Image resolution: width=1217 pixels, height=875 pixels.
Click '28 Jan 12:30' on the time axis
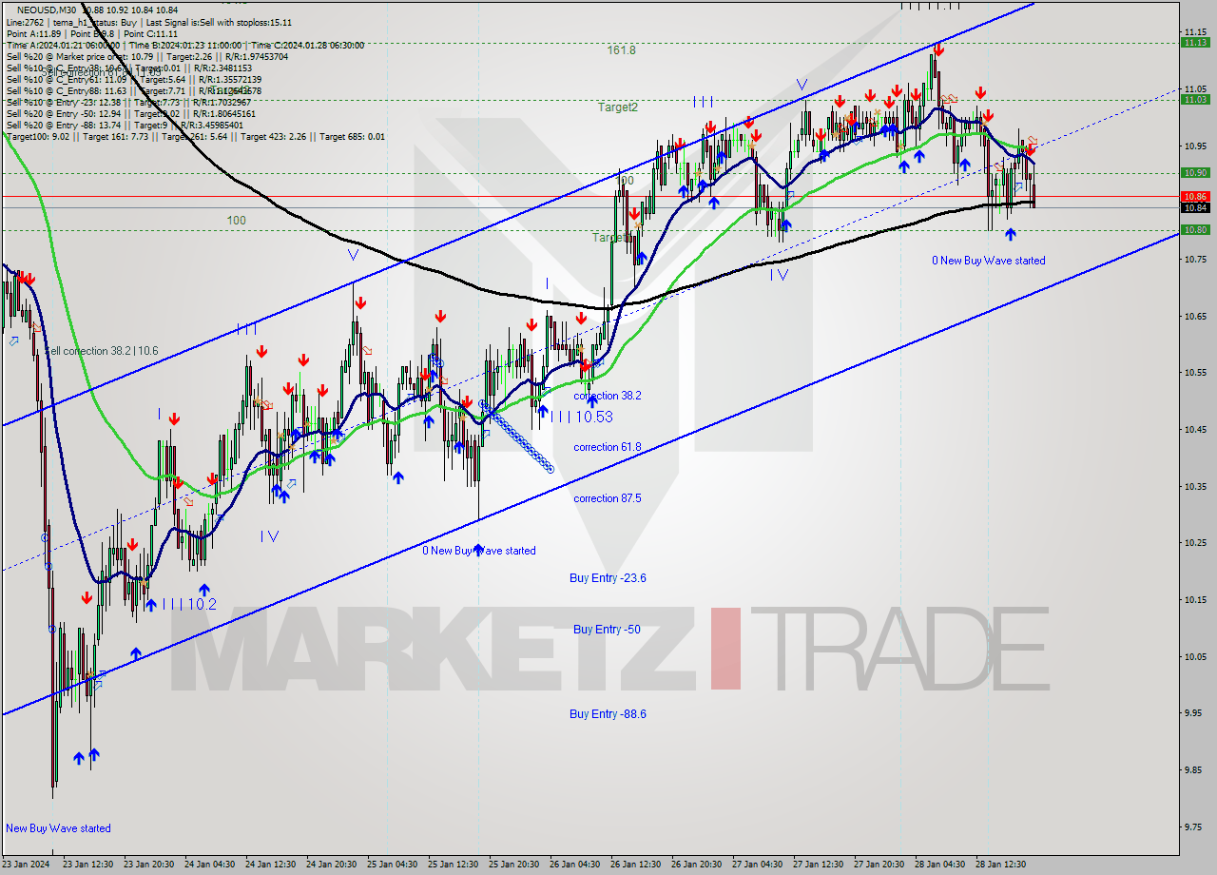tap(1000, 865)
